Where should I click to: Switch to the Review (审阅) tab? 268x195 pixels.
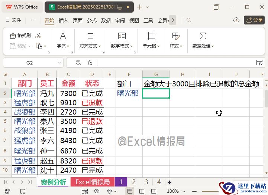pyautogui.click(x=120, y=20)
